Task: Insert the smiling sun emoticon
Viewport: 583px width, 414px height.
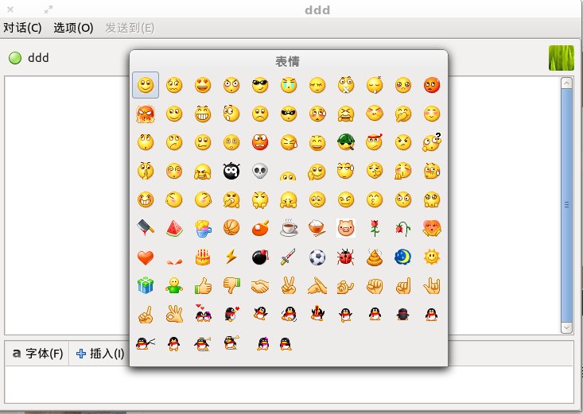Action: (x=432, y=257)
